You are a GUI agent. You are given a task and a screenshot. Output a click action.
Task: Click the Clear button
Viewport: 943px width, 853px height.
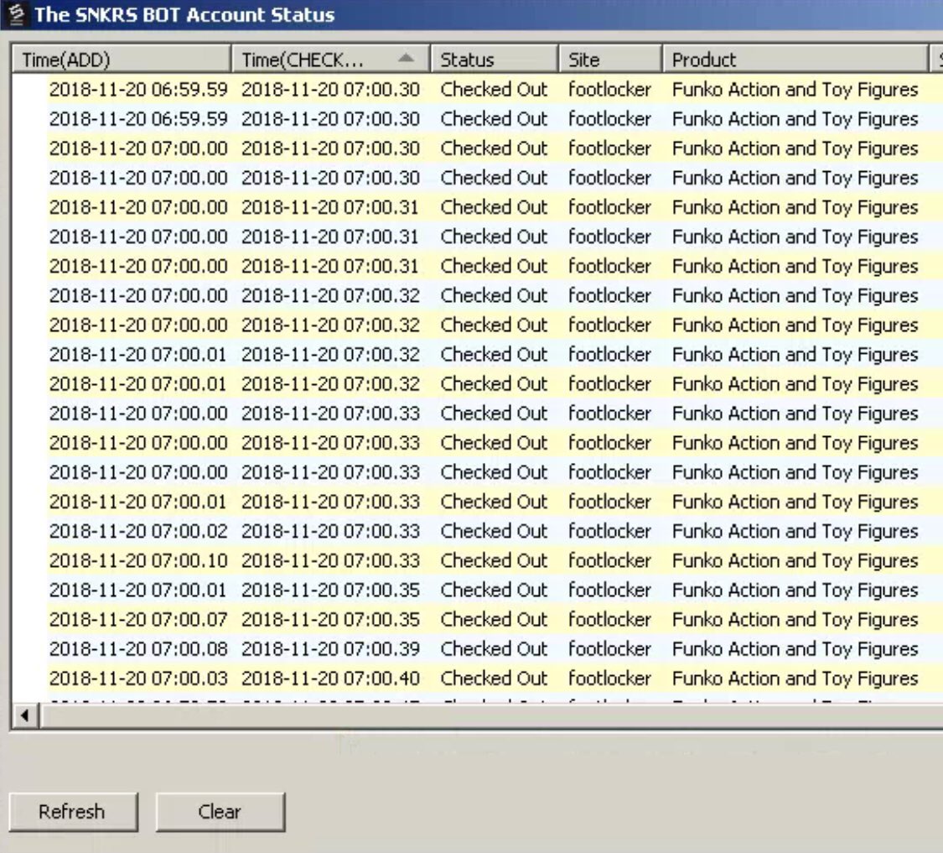(220, 812)
